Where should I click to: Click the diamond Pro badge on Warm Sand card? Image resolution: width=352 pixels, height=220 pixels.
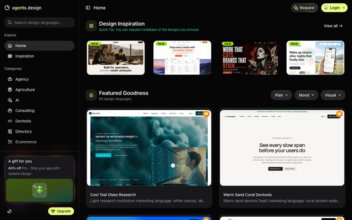tap(339, 114)
